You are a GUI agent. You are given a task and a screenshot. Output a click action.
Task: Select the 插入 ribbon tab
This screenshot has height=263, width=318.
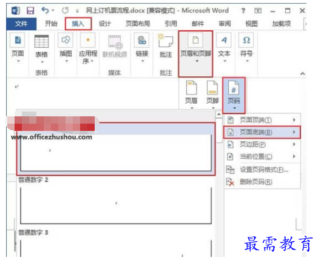78,24
